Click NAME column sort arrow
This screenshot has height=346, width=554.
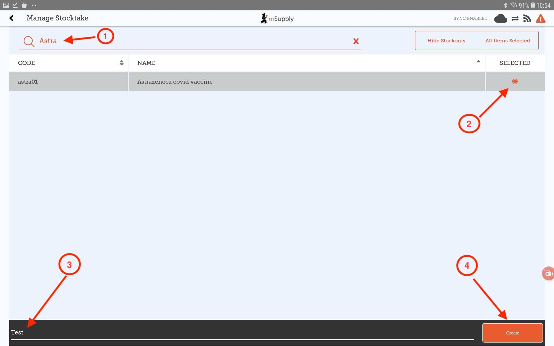(478, 61)
